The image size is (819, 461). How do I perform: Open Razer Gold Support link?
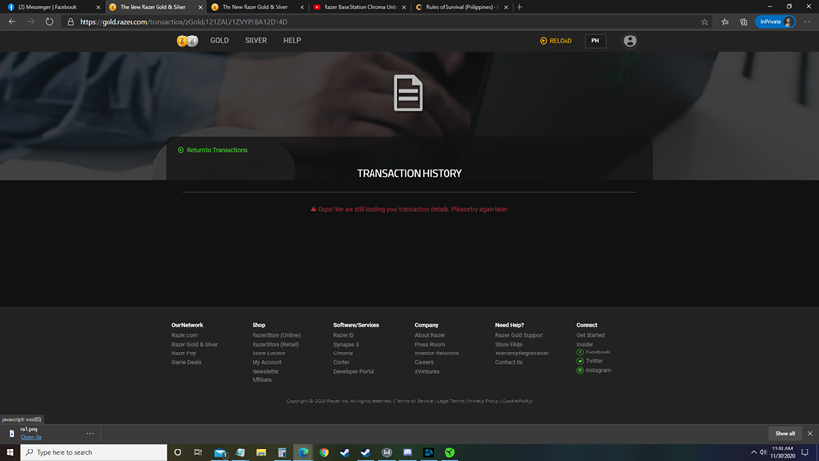519,335
